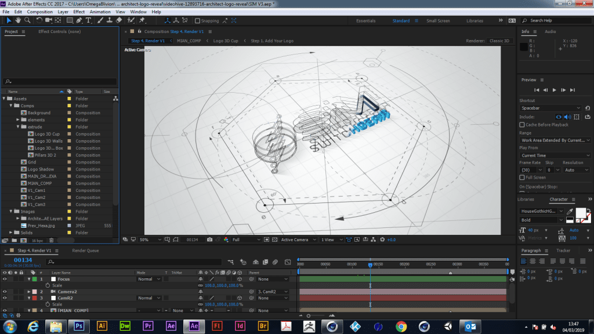Open the Full resolution dropdown
This screenshot has height=334, width=594.
(246, 239)
